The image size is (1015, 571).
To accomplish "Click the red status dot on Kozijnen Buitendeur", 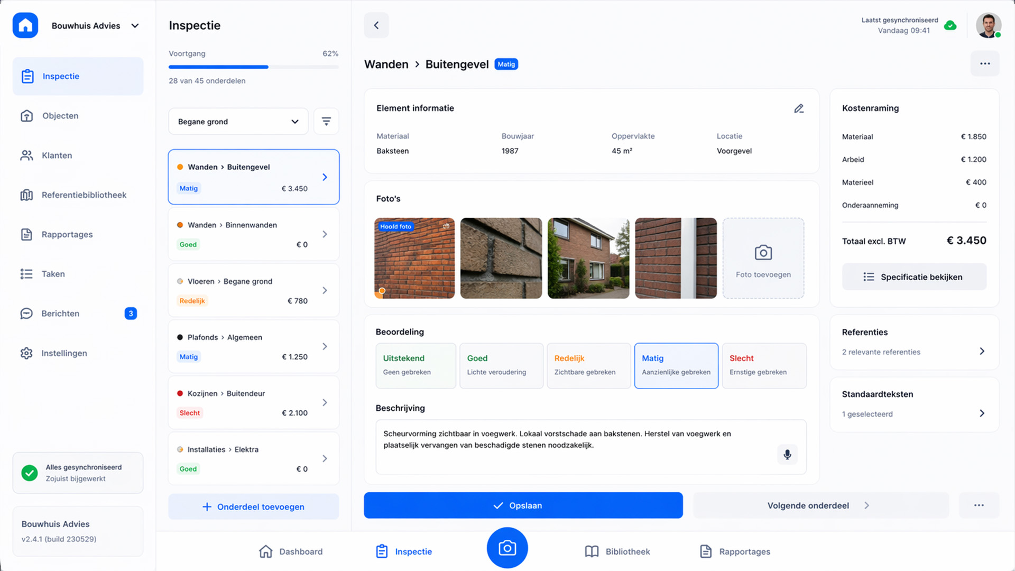I will (x=180, y=393).
